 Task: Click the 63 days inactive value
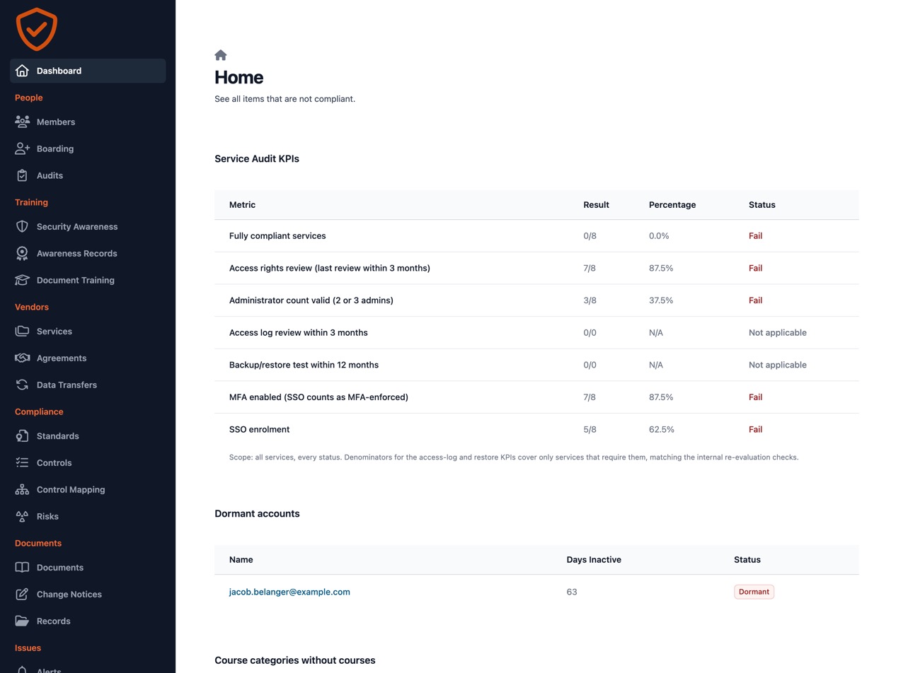pyautogui.click(x=572, y=592)
